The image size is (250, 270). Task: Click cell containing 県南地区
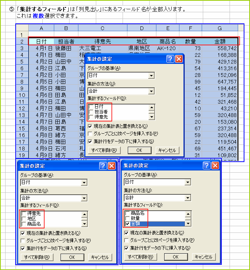[x=142, y=48]
